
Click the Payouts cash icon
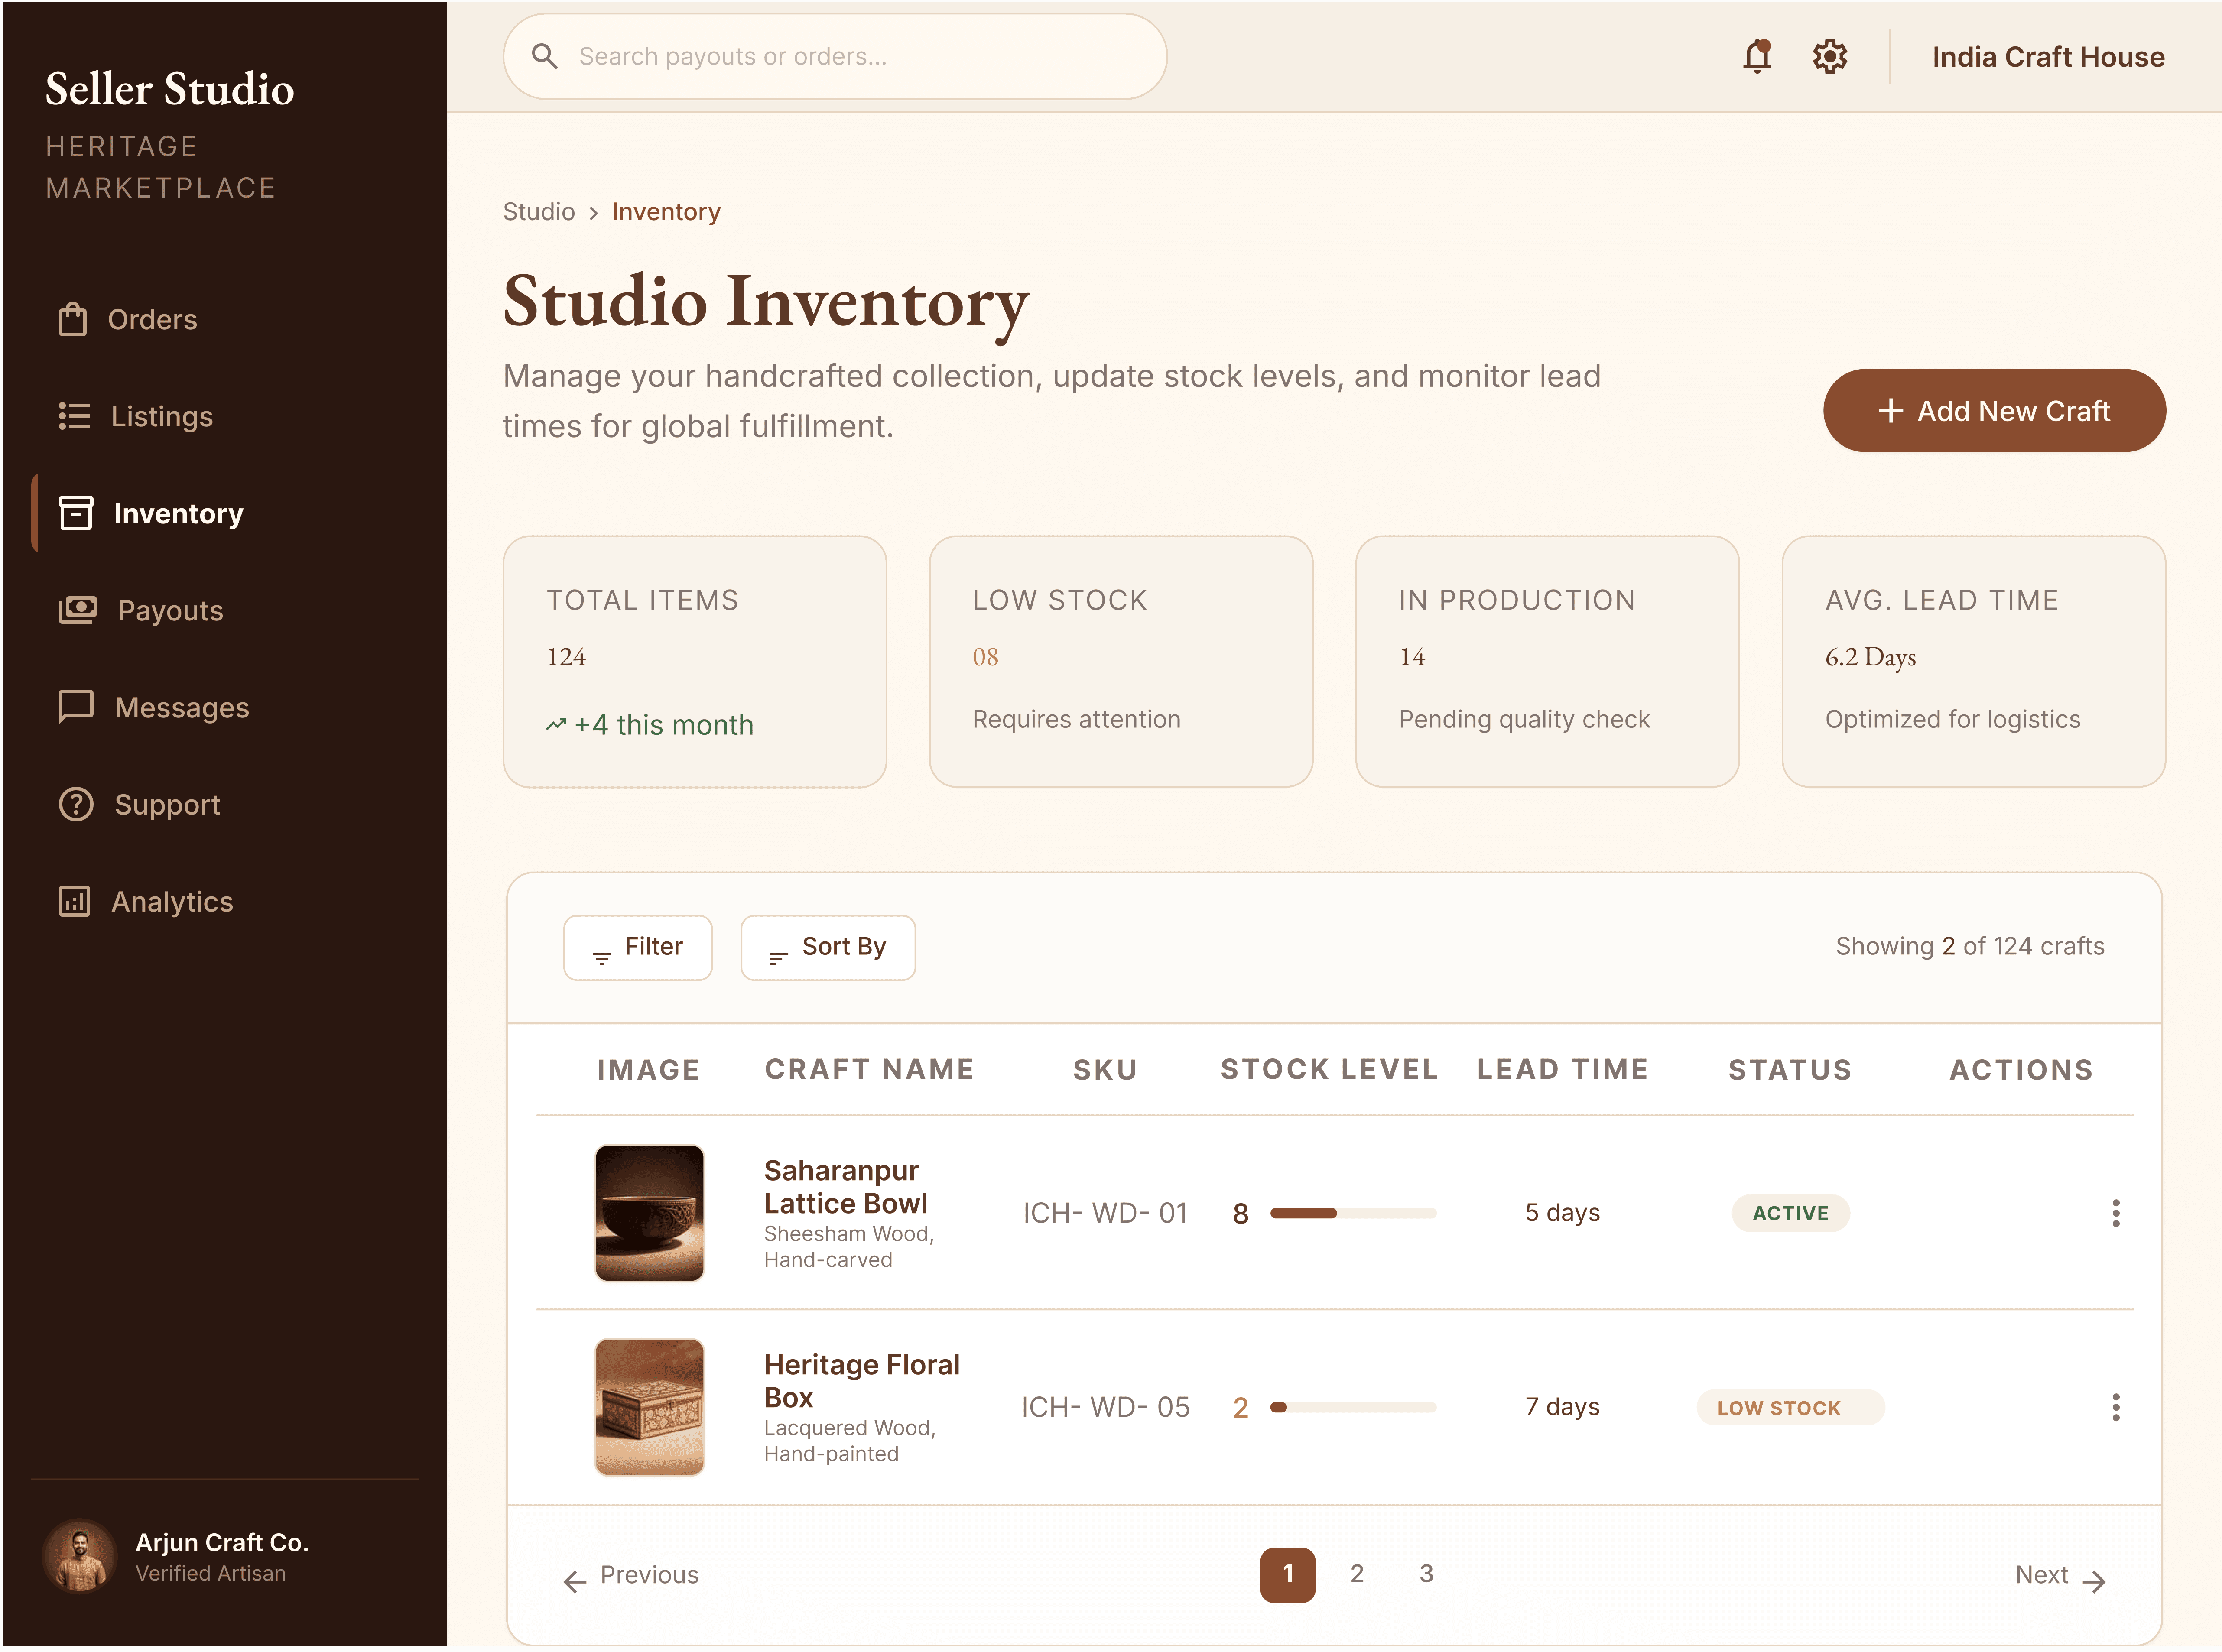[78, 610]
